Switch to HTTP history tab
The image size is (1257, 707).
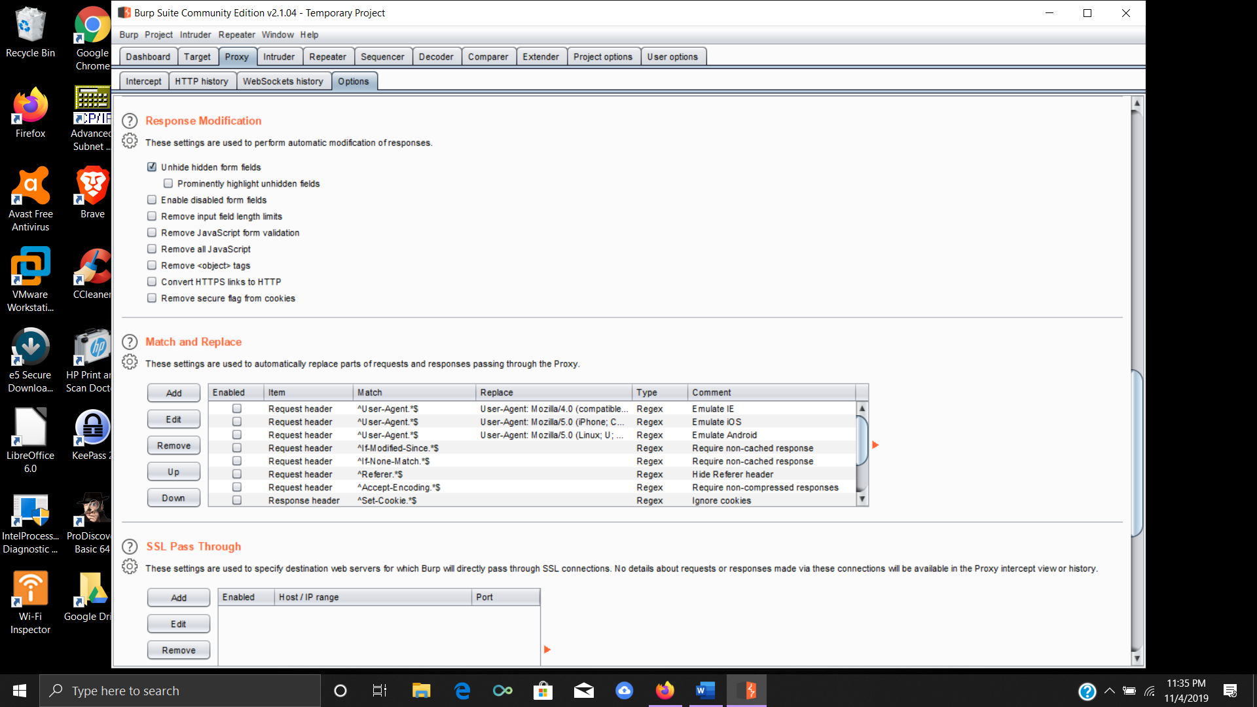coord(202,81)
